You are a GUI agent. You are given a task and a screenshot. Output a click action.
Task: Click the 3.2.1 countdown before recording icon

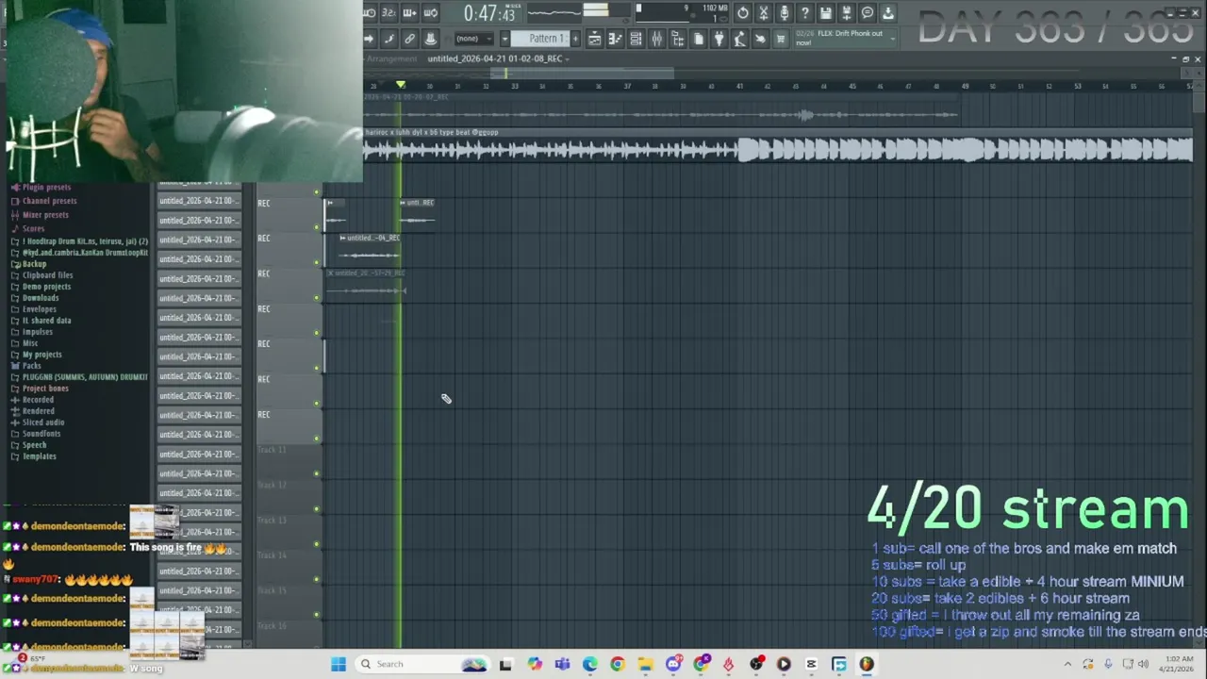click(x=389, y=13)
